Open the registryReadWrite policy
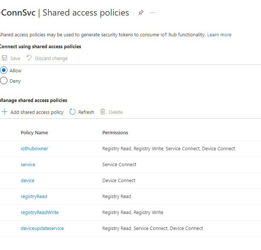 [40, 213]
